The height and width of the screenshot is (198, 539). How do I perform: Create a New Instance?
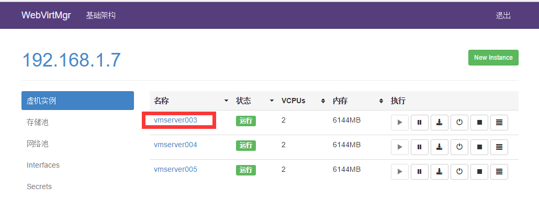[x=493, y=58]
